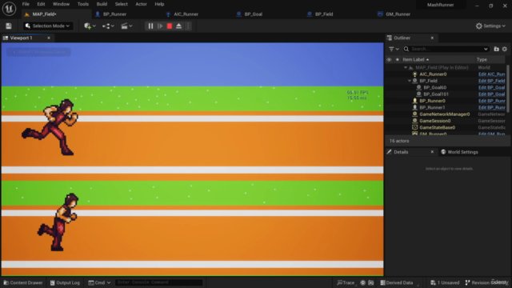512x288 pixels.
Task: Open the play options three-dots menu
Action: [188, 26]
